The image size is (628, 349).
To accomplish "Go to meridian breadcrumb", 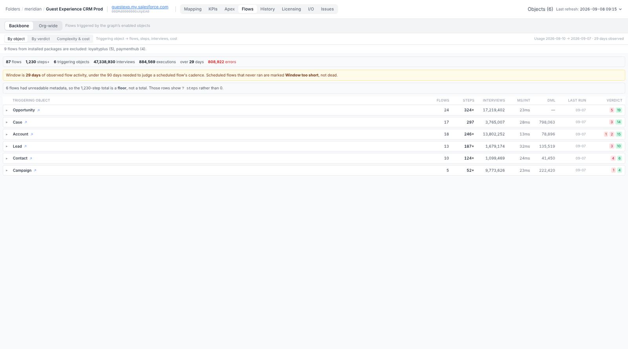I will coord(33,9).
